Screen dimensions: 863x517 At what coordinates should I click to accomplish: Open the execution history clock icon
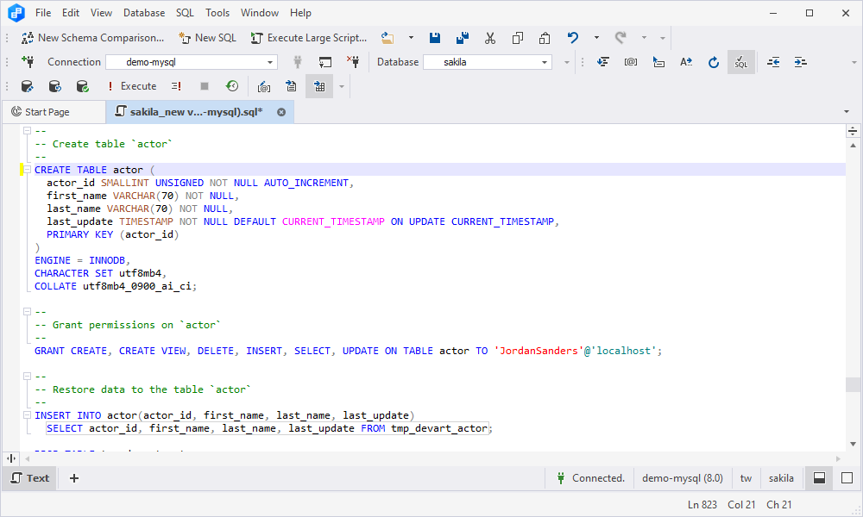coord(232,86)
